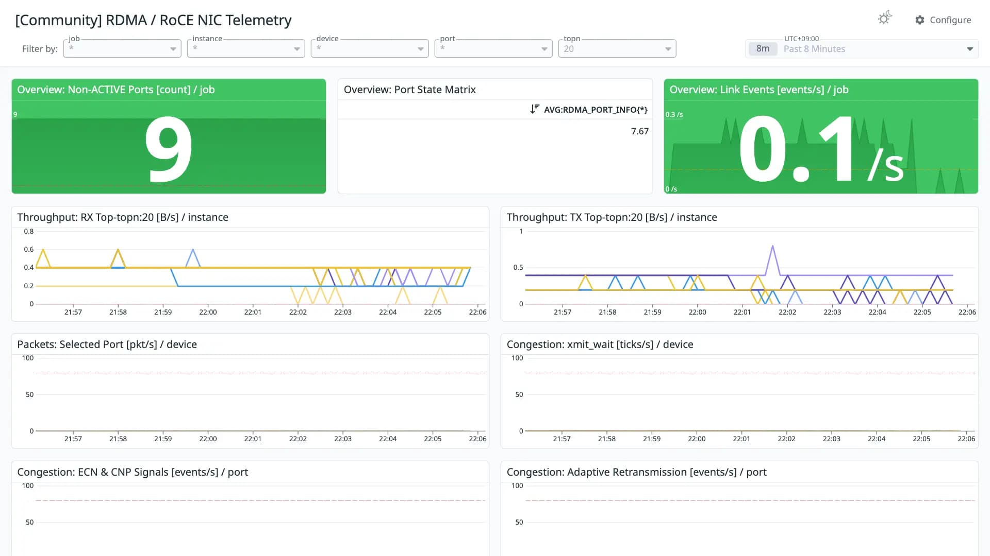Open the Past 8 Minutes time range selector
990x556 pixels.
[x=862, y=49]
